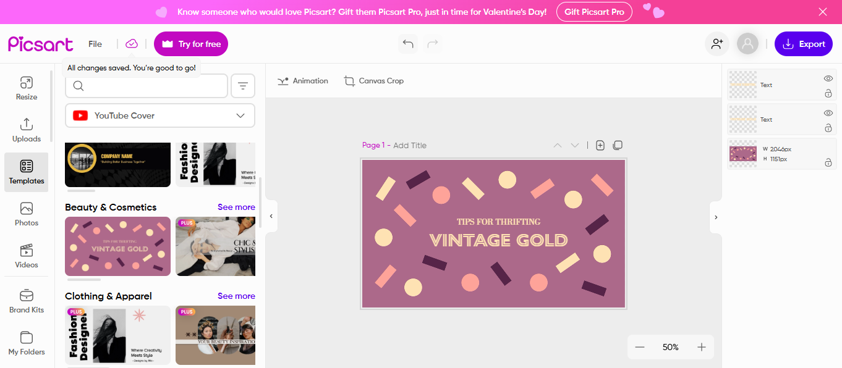
Task: Click the undo arrow icon
Action: click(408, 44)
